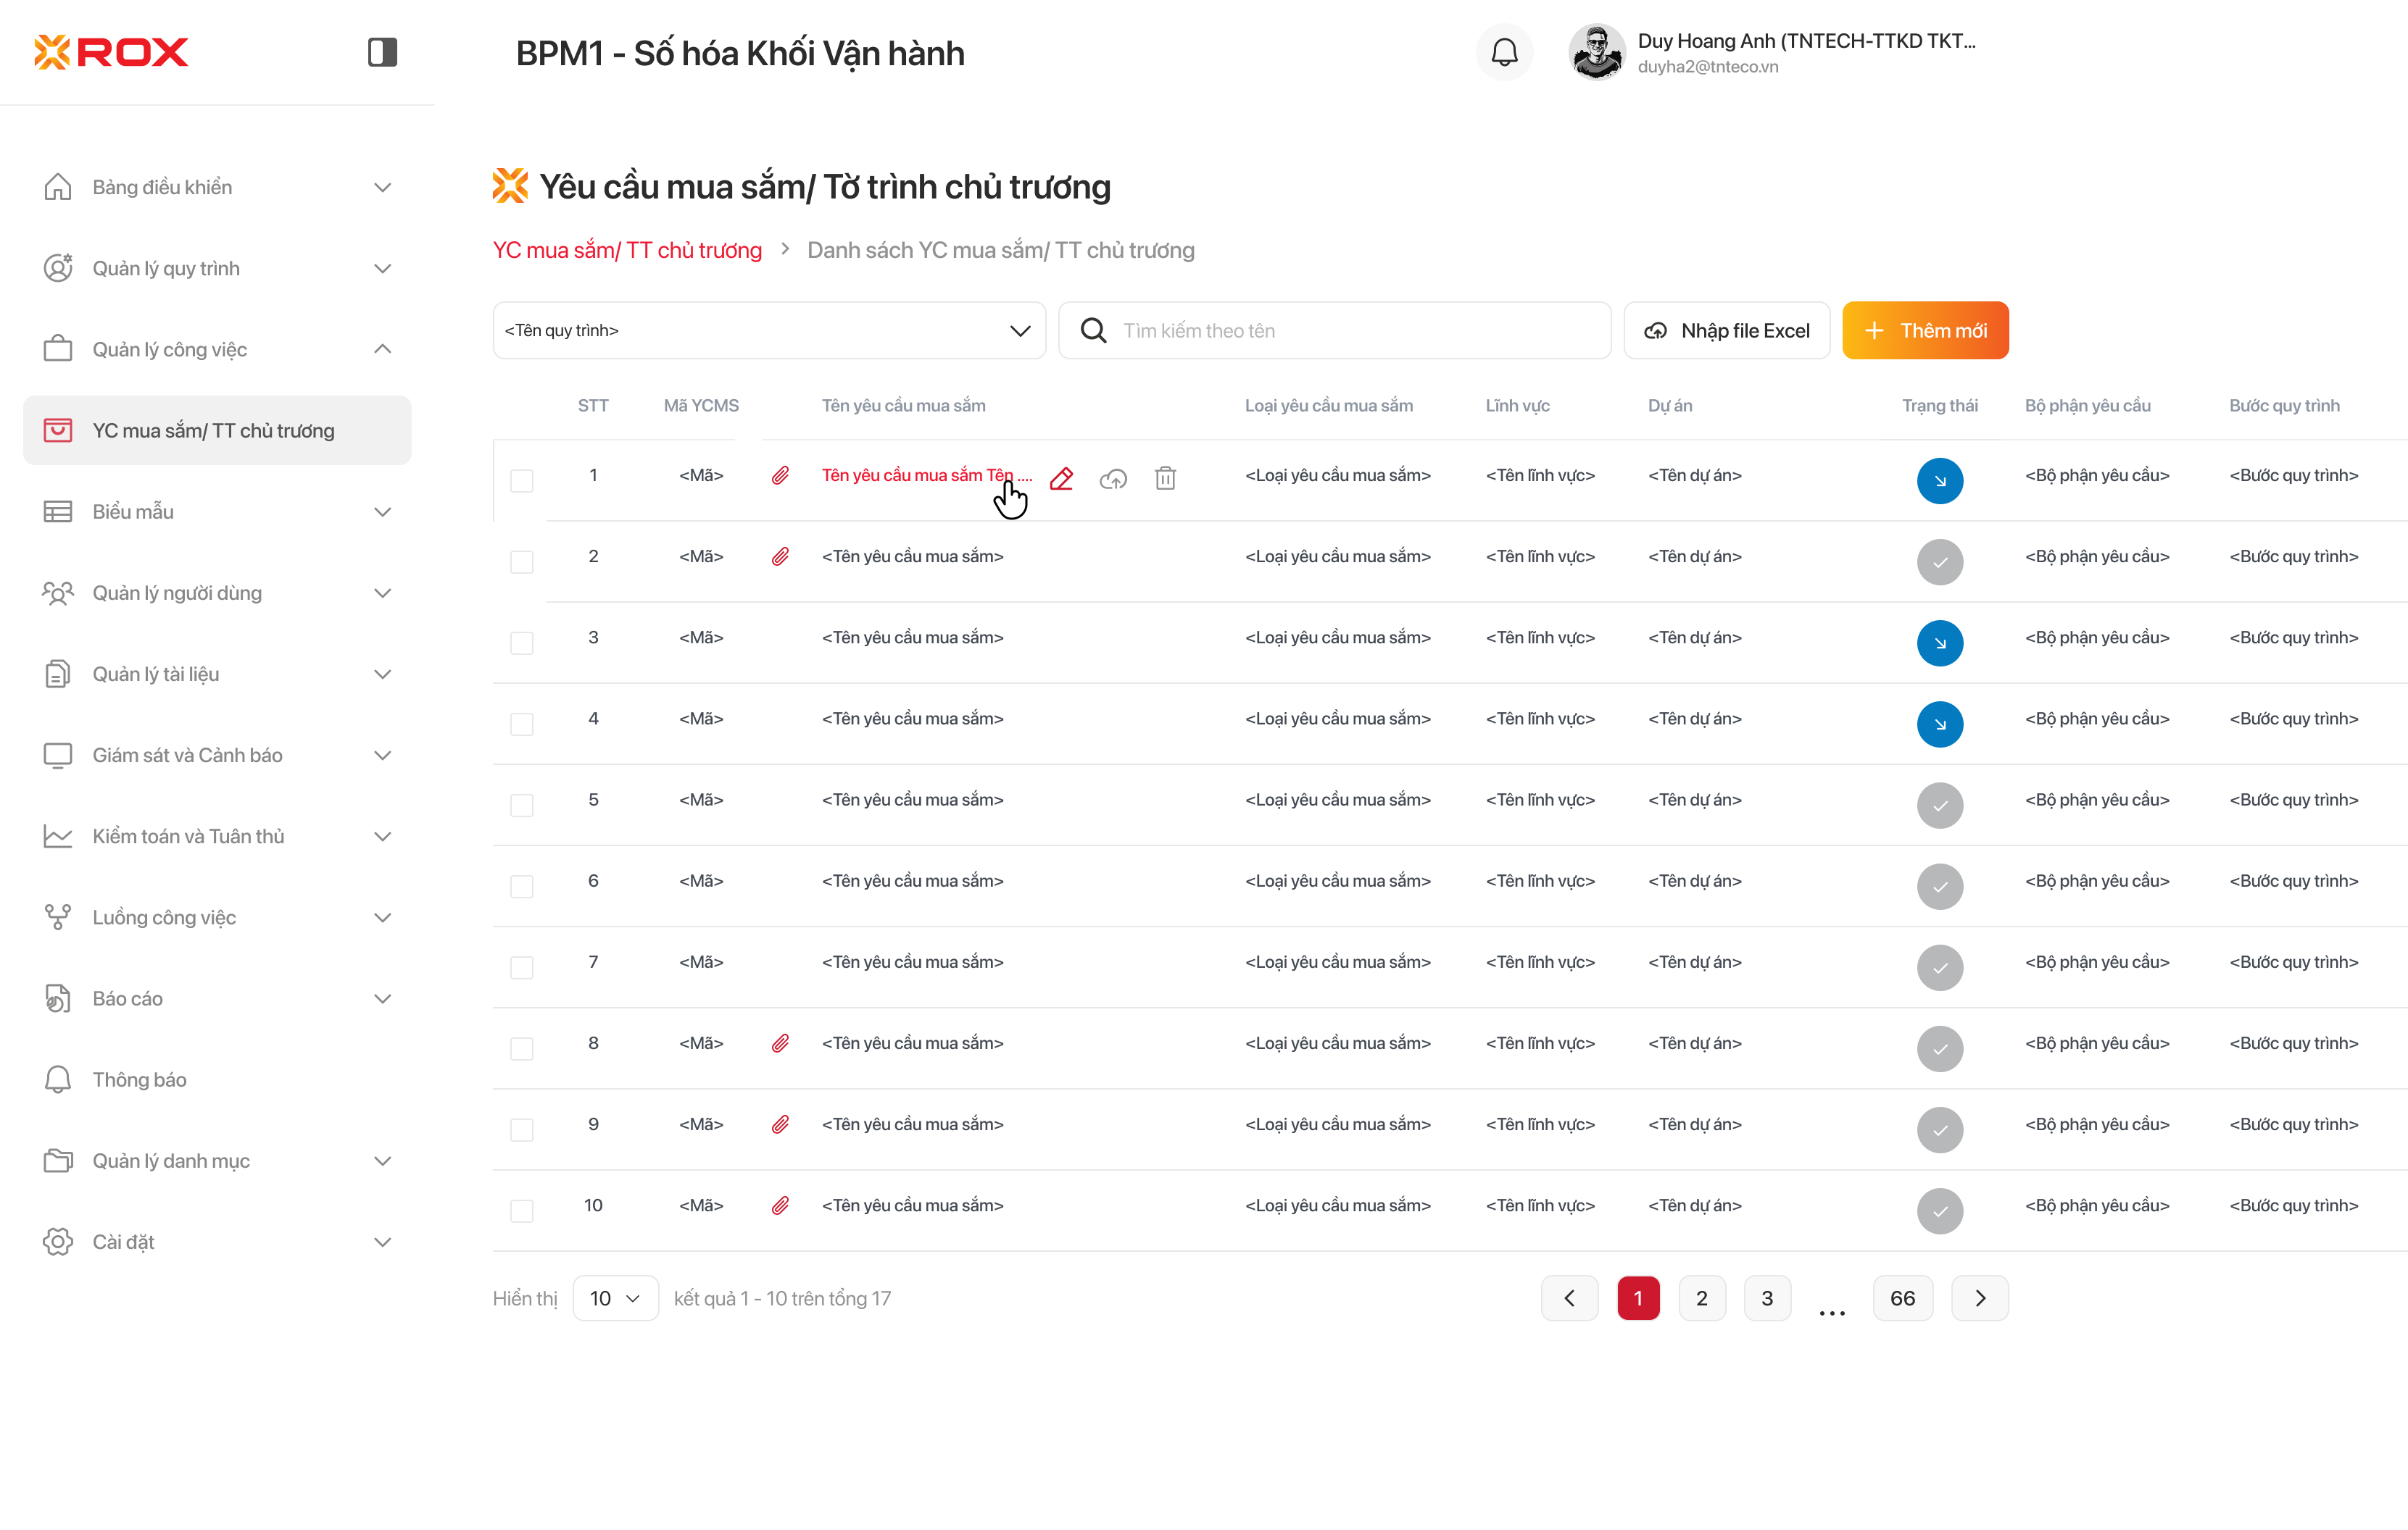This screenshot has height=1530, width=2408.
Task: Click the notification bell icon in header
Action: tap(1504, 52)
